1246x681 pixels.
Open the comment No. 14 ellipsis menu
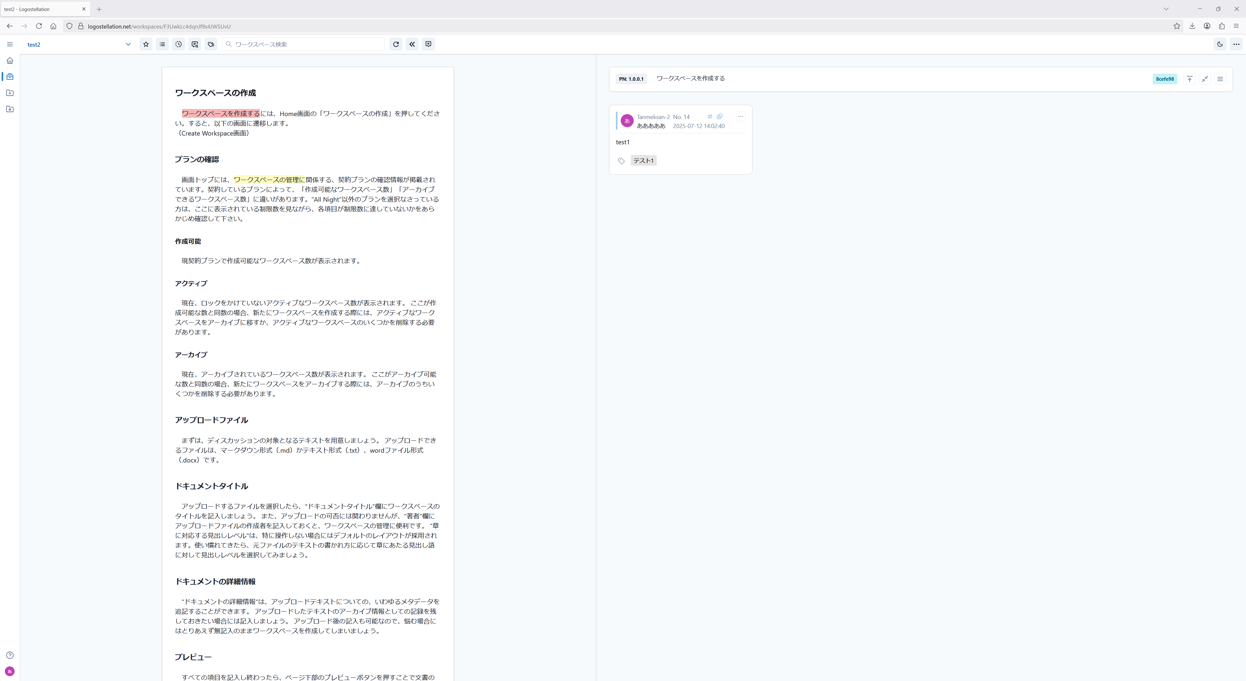coord(740,116)
